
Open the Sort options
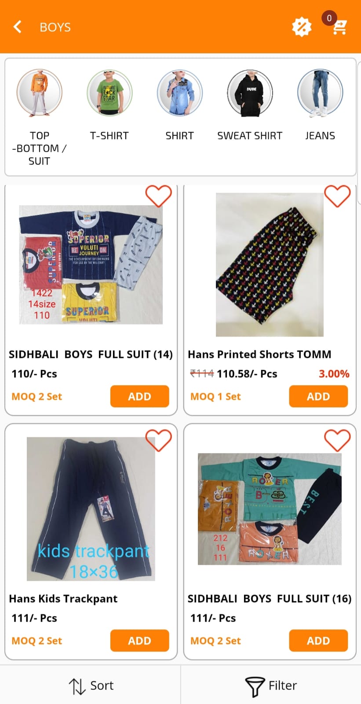point(91,686)
